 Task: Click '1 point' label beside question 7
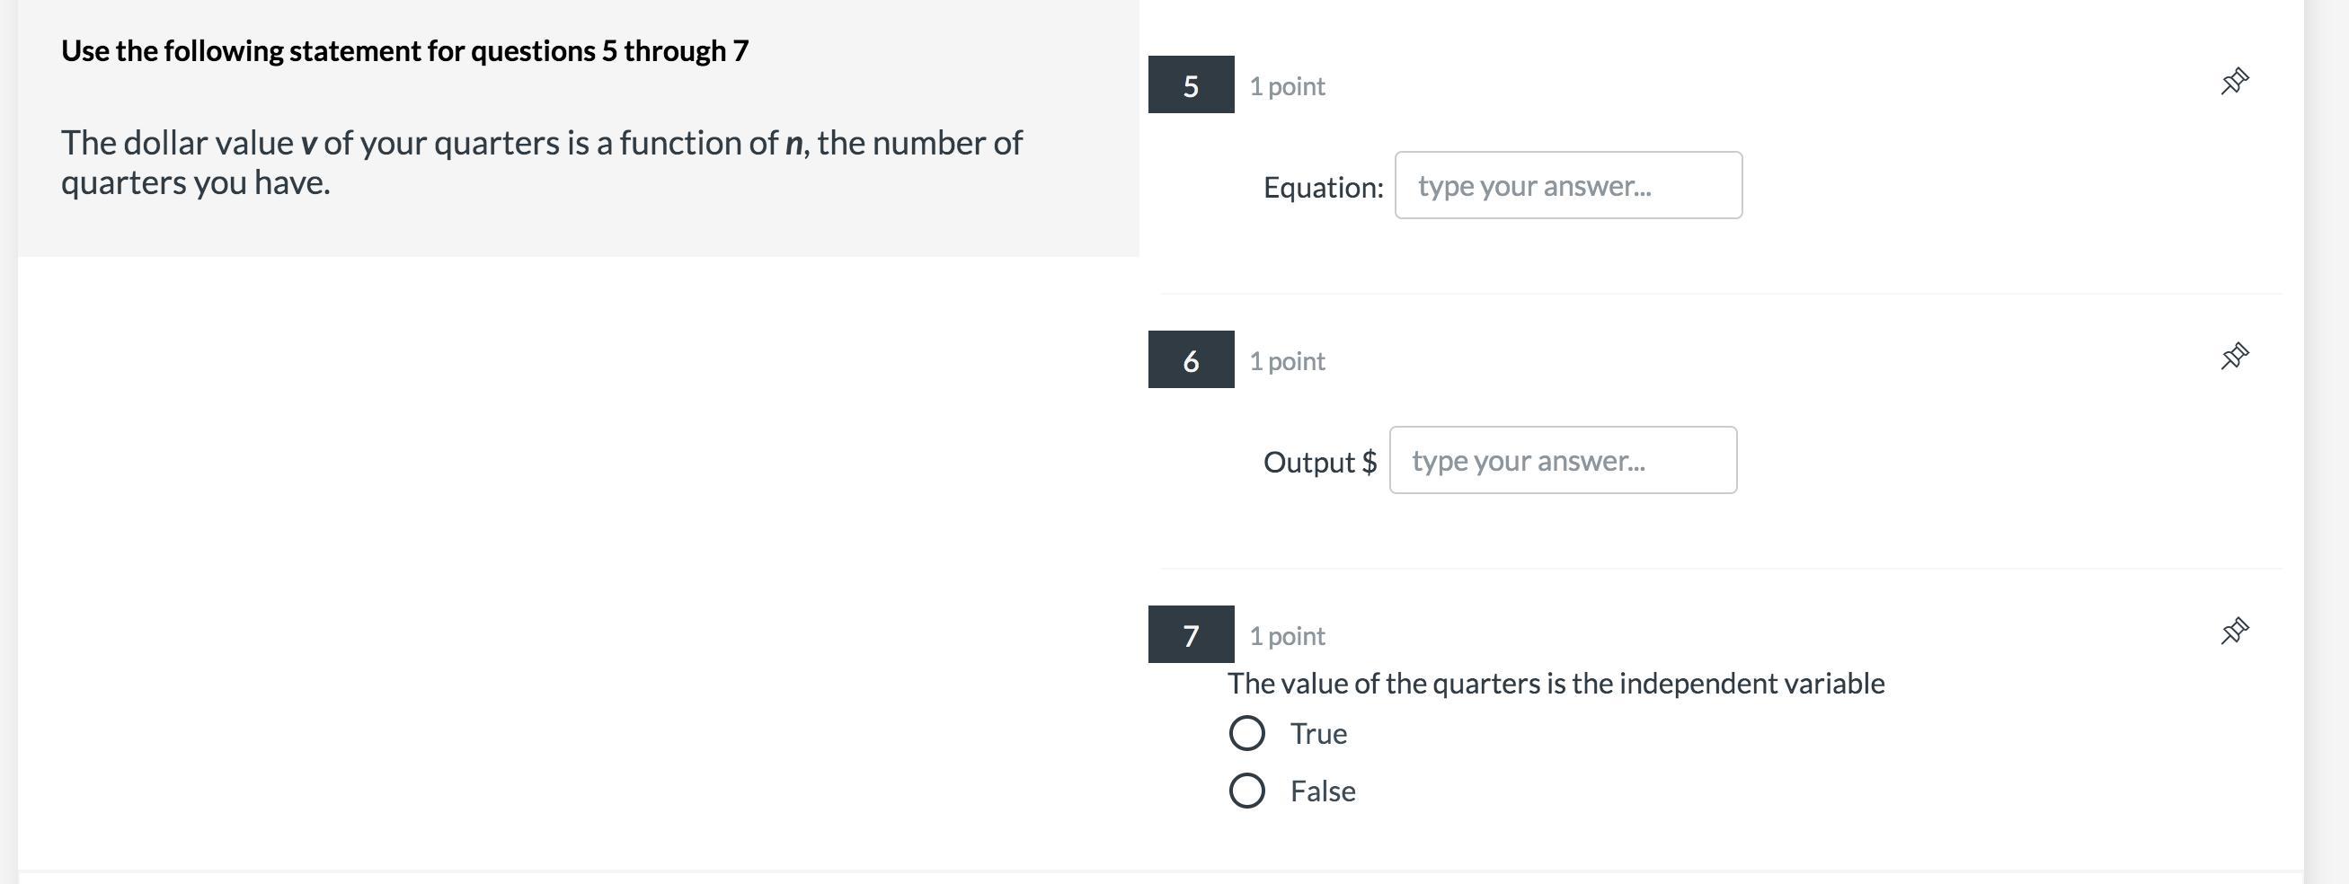[x=1287, y=636]
